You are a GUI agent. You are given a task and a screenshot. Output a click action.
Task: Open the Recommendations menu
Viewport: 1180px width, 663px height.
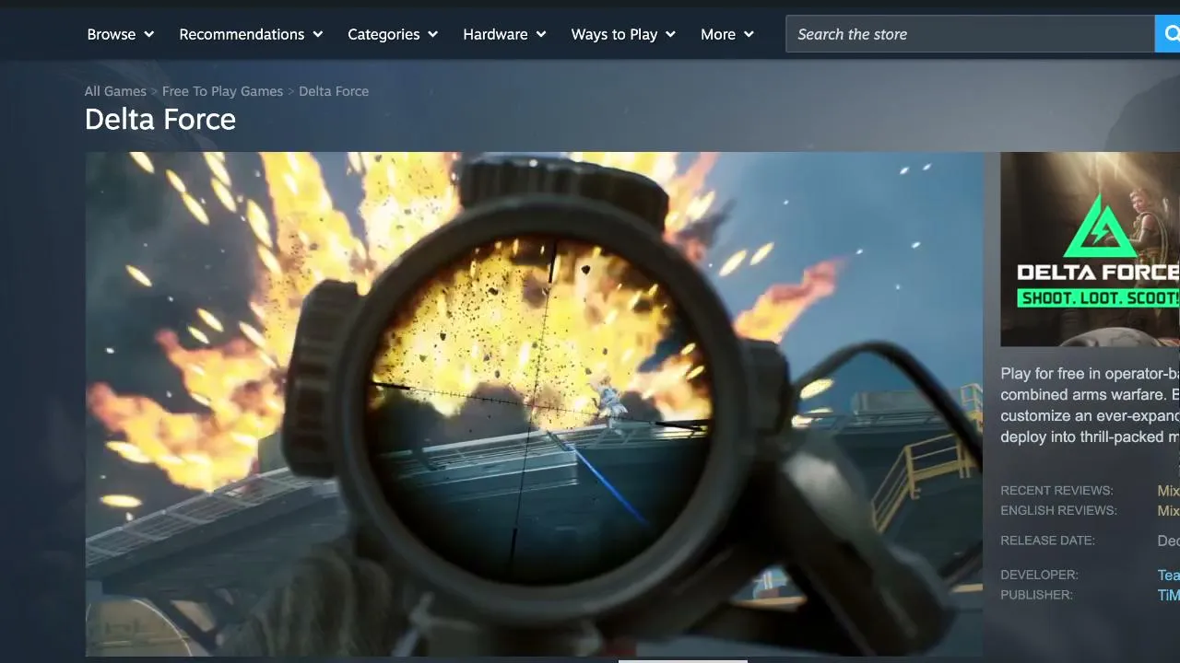pos(251,34)
